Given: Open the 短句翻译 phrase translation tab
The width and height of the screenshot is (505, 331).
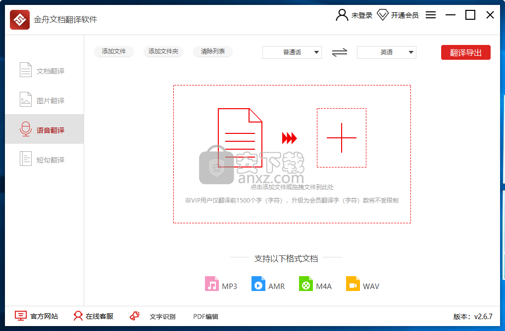Looking at the screenshot, I should (44, 160).
